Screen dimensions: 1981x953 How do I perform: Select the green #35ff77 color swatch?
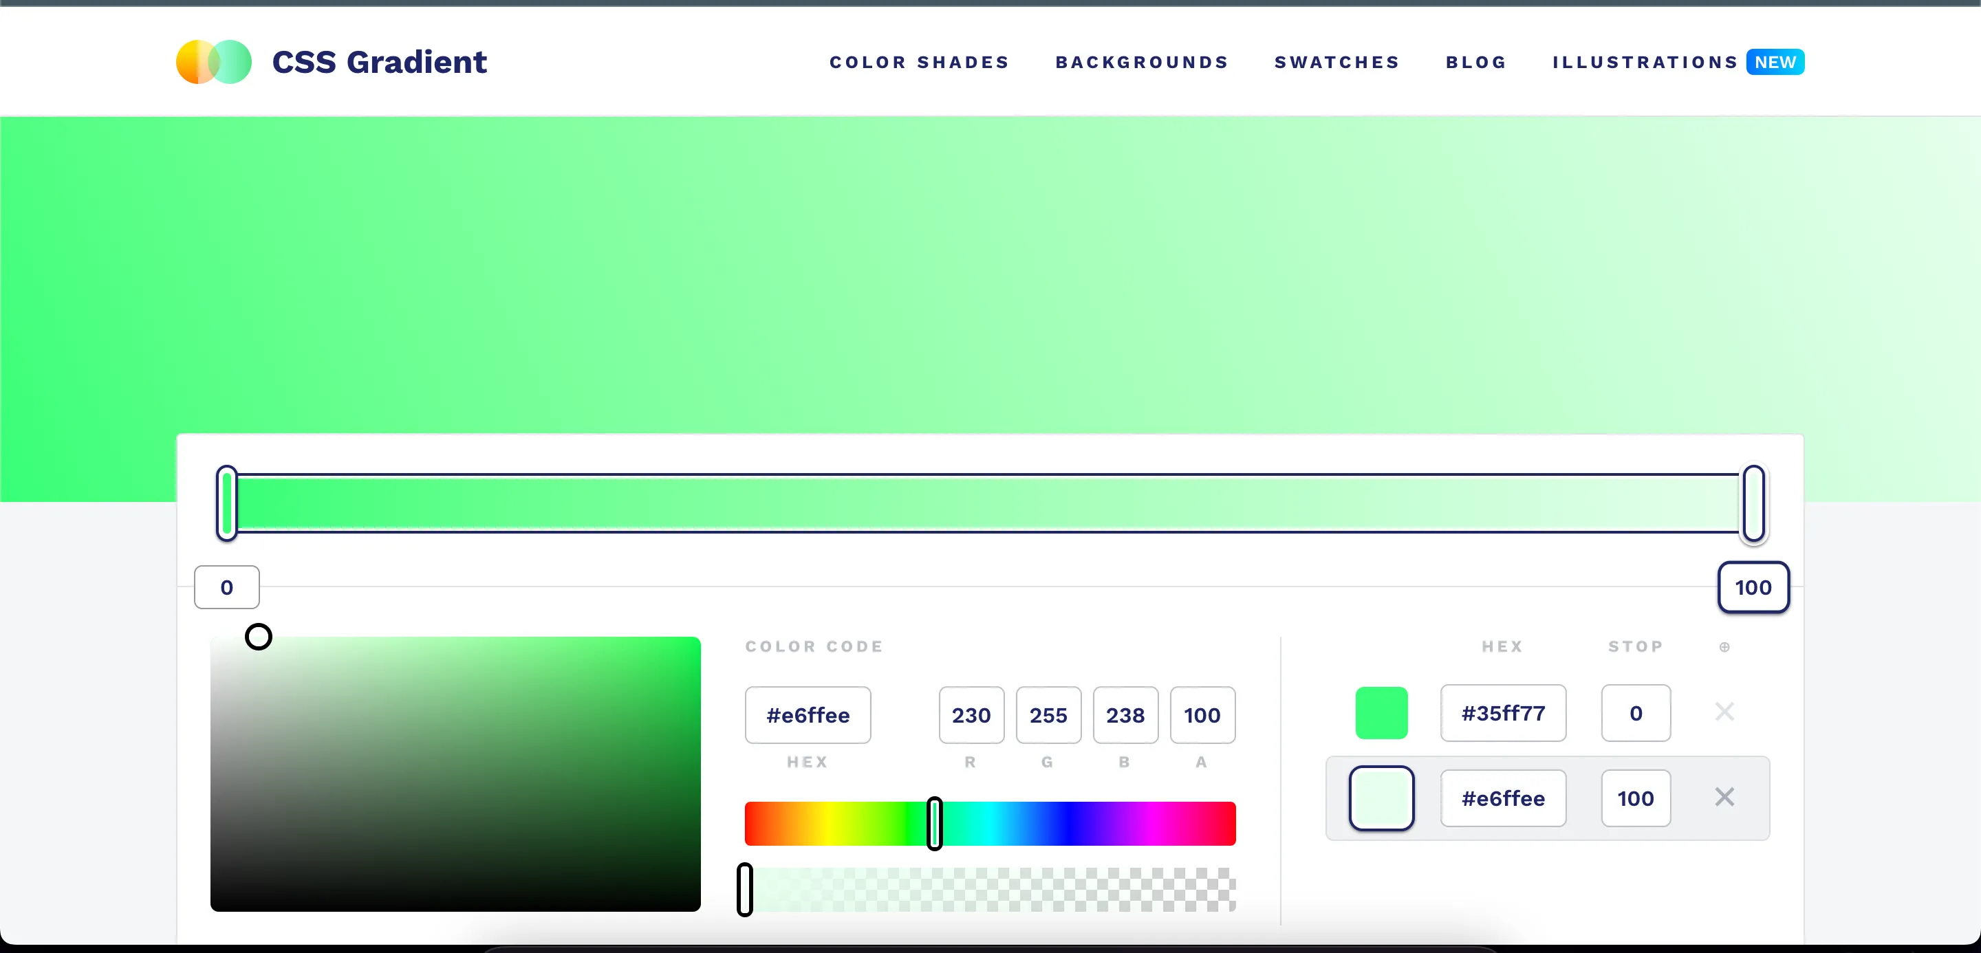(1381, 712)
